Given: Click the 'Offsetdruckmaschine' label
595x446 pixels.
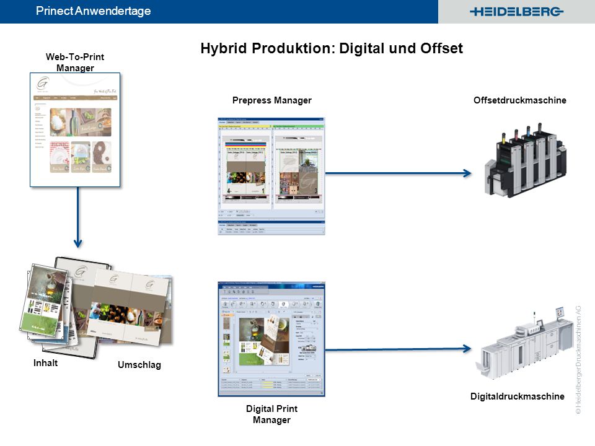Looking at the screenshot, I should 520,100.
